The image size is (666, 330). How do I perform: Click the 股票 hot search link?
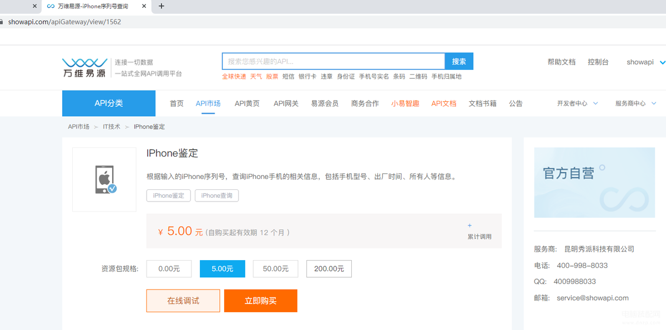pyautogui.click(x=272, y=76)
